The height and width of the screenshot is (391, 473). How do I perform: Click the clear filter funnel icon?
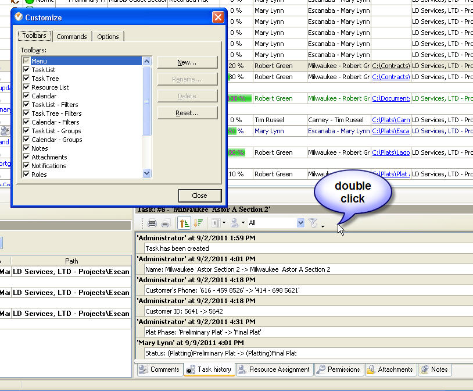pyautogui.click(x=313, y=223)
